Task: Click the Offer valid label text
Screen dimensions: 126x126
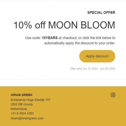Action: pos(76,69)
